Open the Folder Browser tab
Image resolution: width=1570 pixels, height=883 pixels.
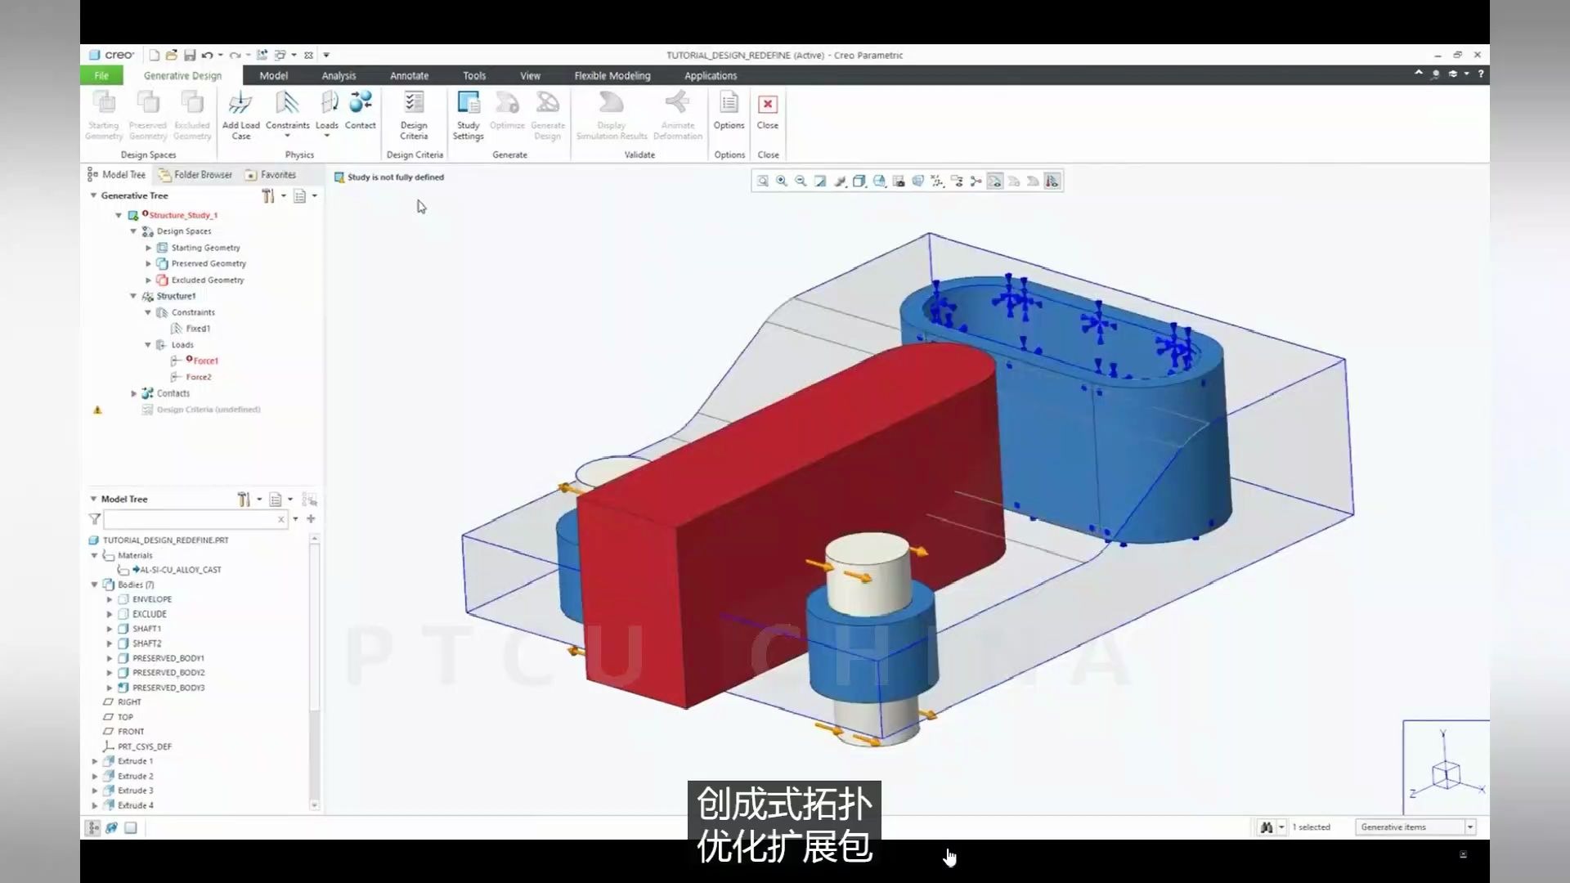click(195, 174)
